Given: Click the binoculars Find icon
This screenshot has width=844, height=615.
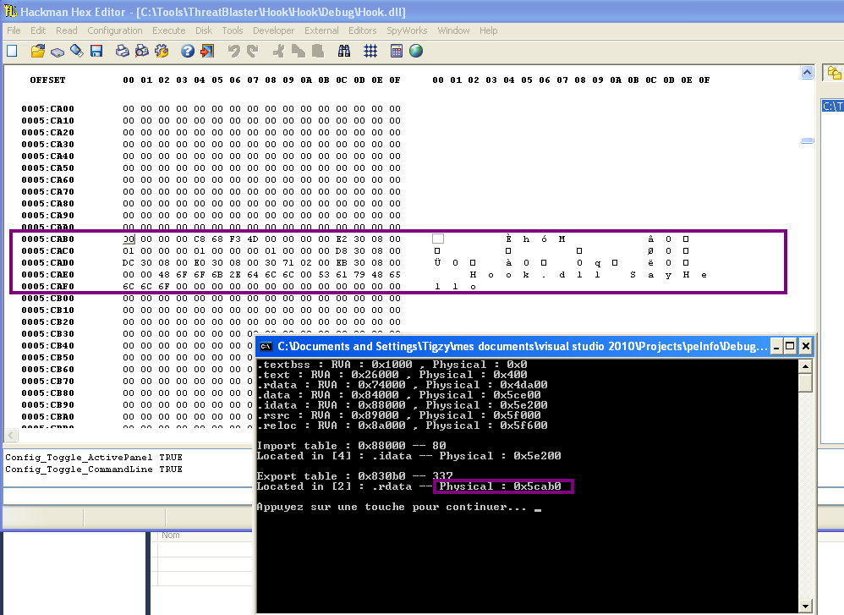Looking at the screenshot, I should (344, 51).
